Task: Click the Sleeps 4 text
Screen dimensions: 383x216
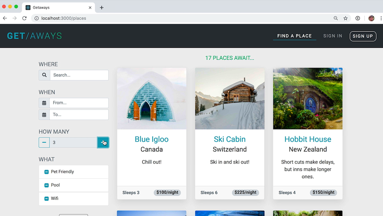Action: [287, 193]
